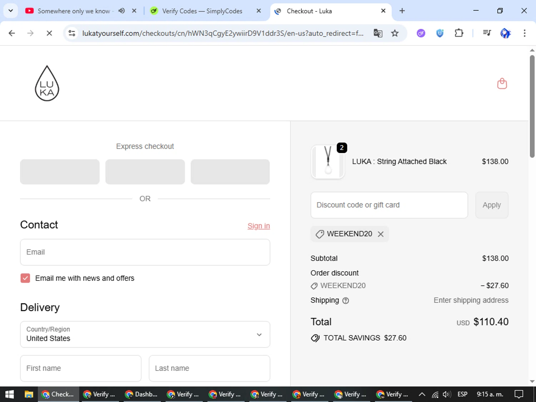Click the Enter shipping address text
The image size is (536, 402).
coord(471,301)
